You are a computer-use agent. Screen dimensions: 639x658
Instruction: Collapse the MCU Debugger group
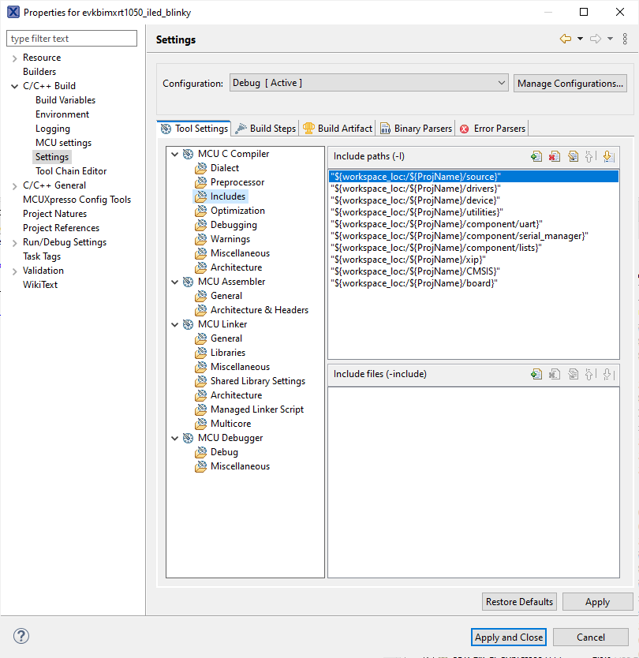[x=175, y=438]
